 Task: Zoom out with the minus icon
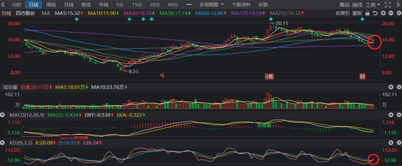coord(391,13)
